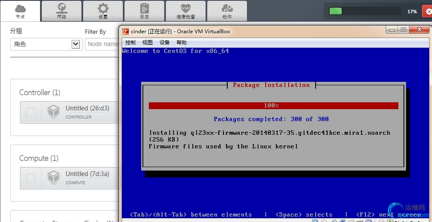Viewport: 432px width, 222px height.
Task: Open the 节点 (Nodes) tab
Action: tap(20, 11)
